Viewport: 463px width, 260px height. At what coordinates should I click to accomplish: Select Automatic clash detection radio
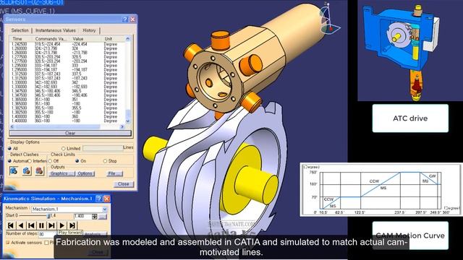pos(9,161)
